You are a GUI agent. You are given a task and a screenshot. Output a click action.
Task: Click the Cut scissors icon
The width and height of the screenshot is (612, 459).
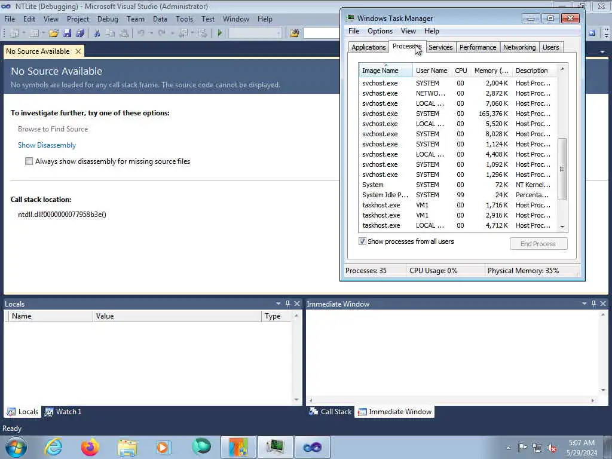97,33
